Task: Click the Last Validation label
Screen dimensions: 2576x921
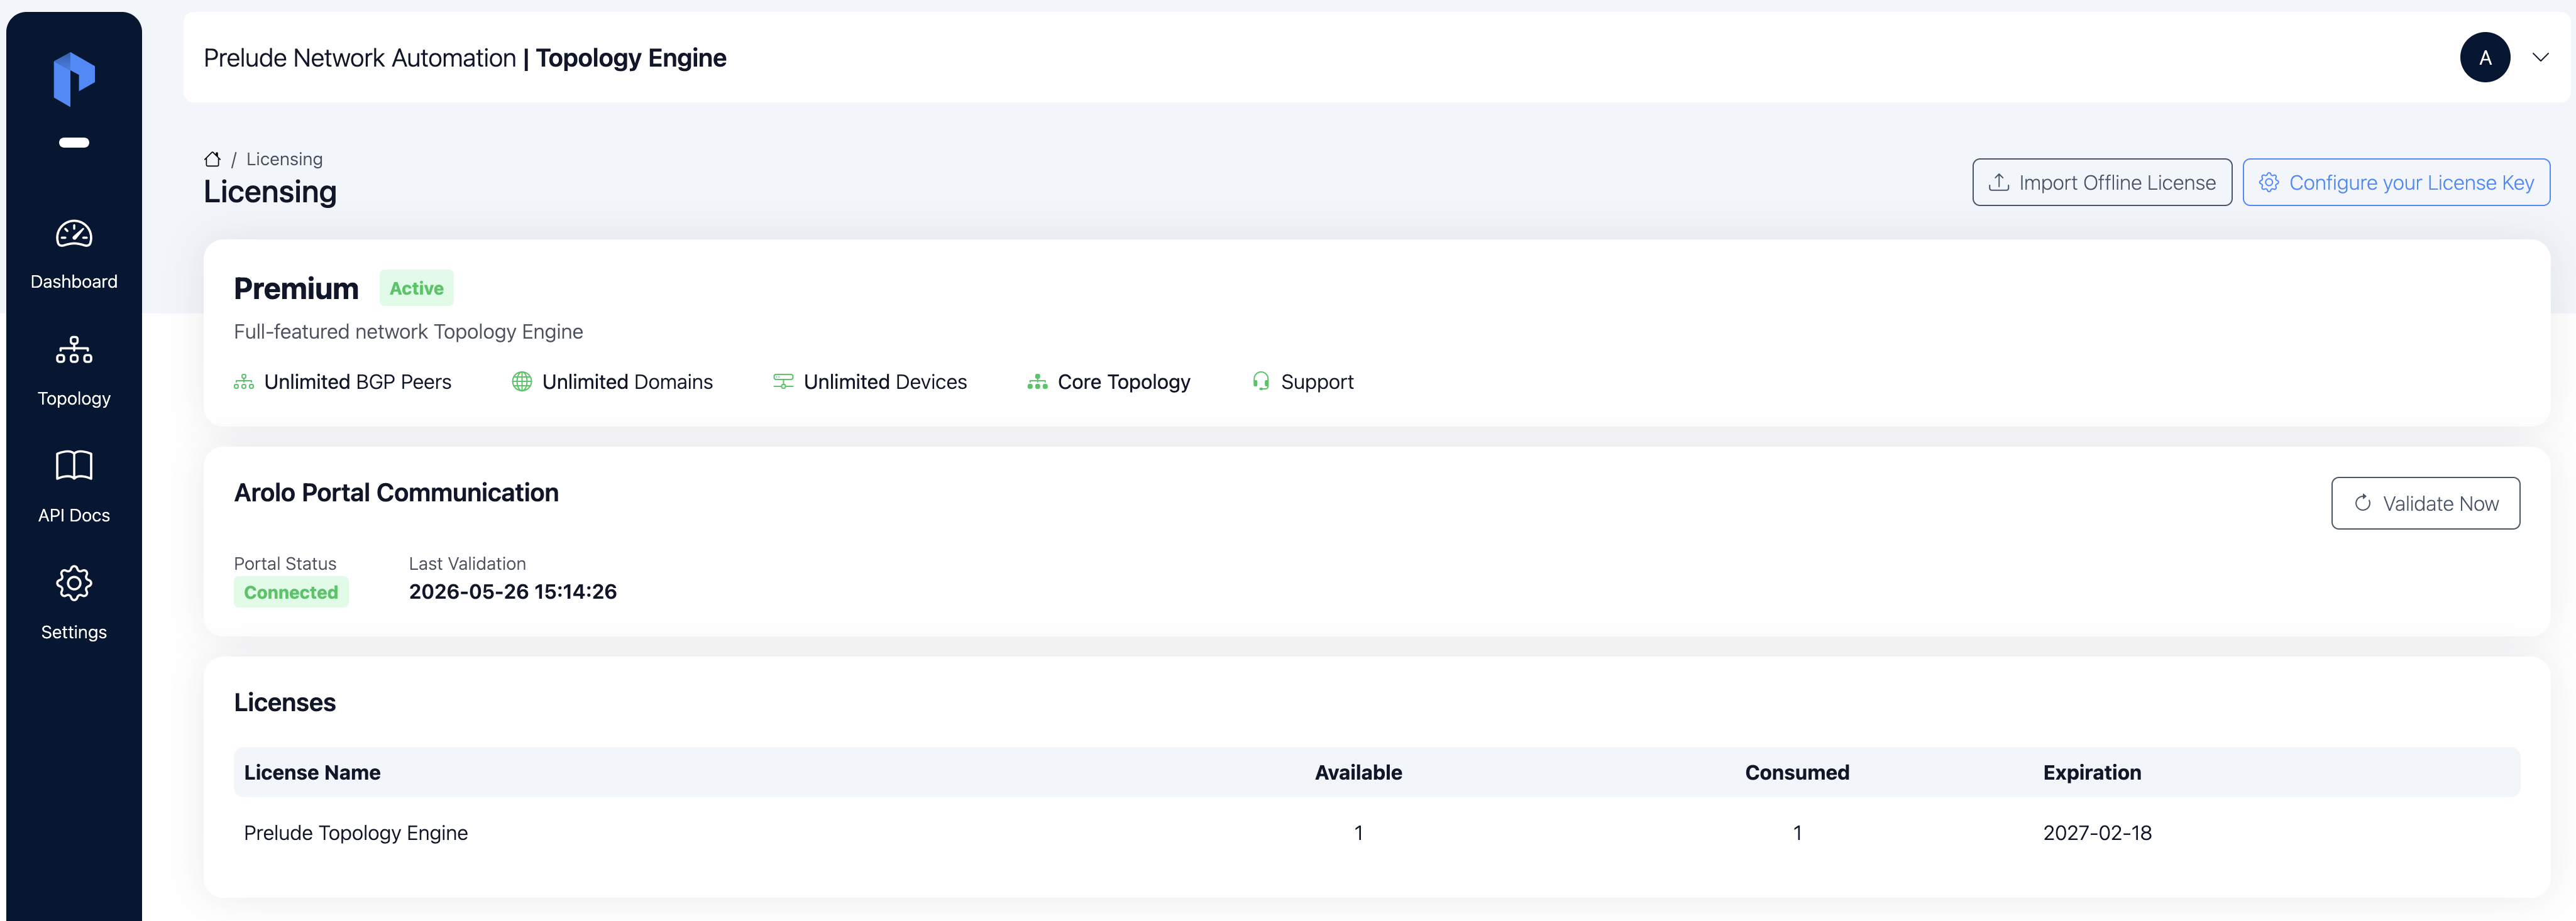Action: 467,564
